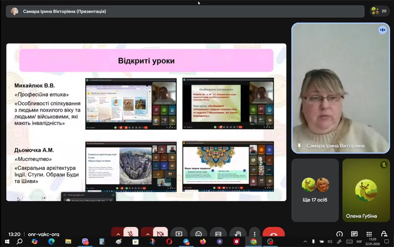
Task: Open host controls lock icon
Action: [x=384, y=234]
